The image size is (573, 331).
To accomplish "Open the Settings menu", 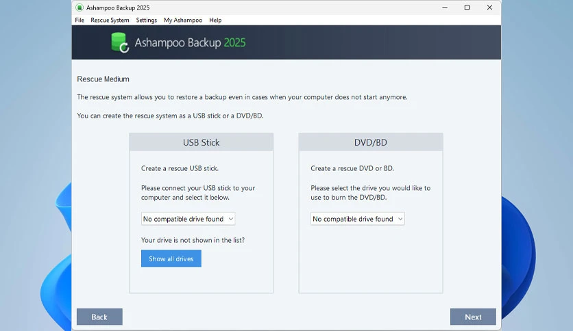I will click(x=146, y=20).
